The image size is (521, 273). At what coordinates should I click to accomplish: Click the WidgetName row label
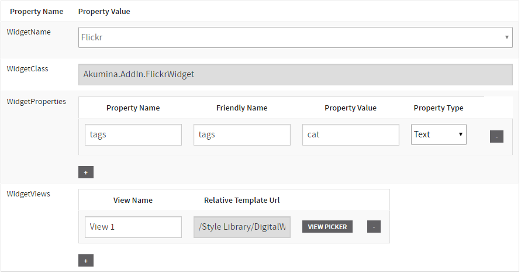click(x=29, y=32)
